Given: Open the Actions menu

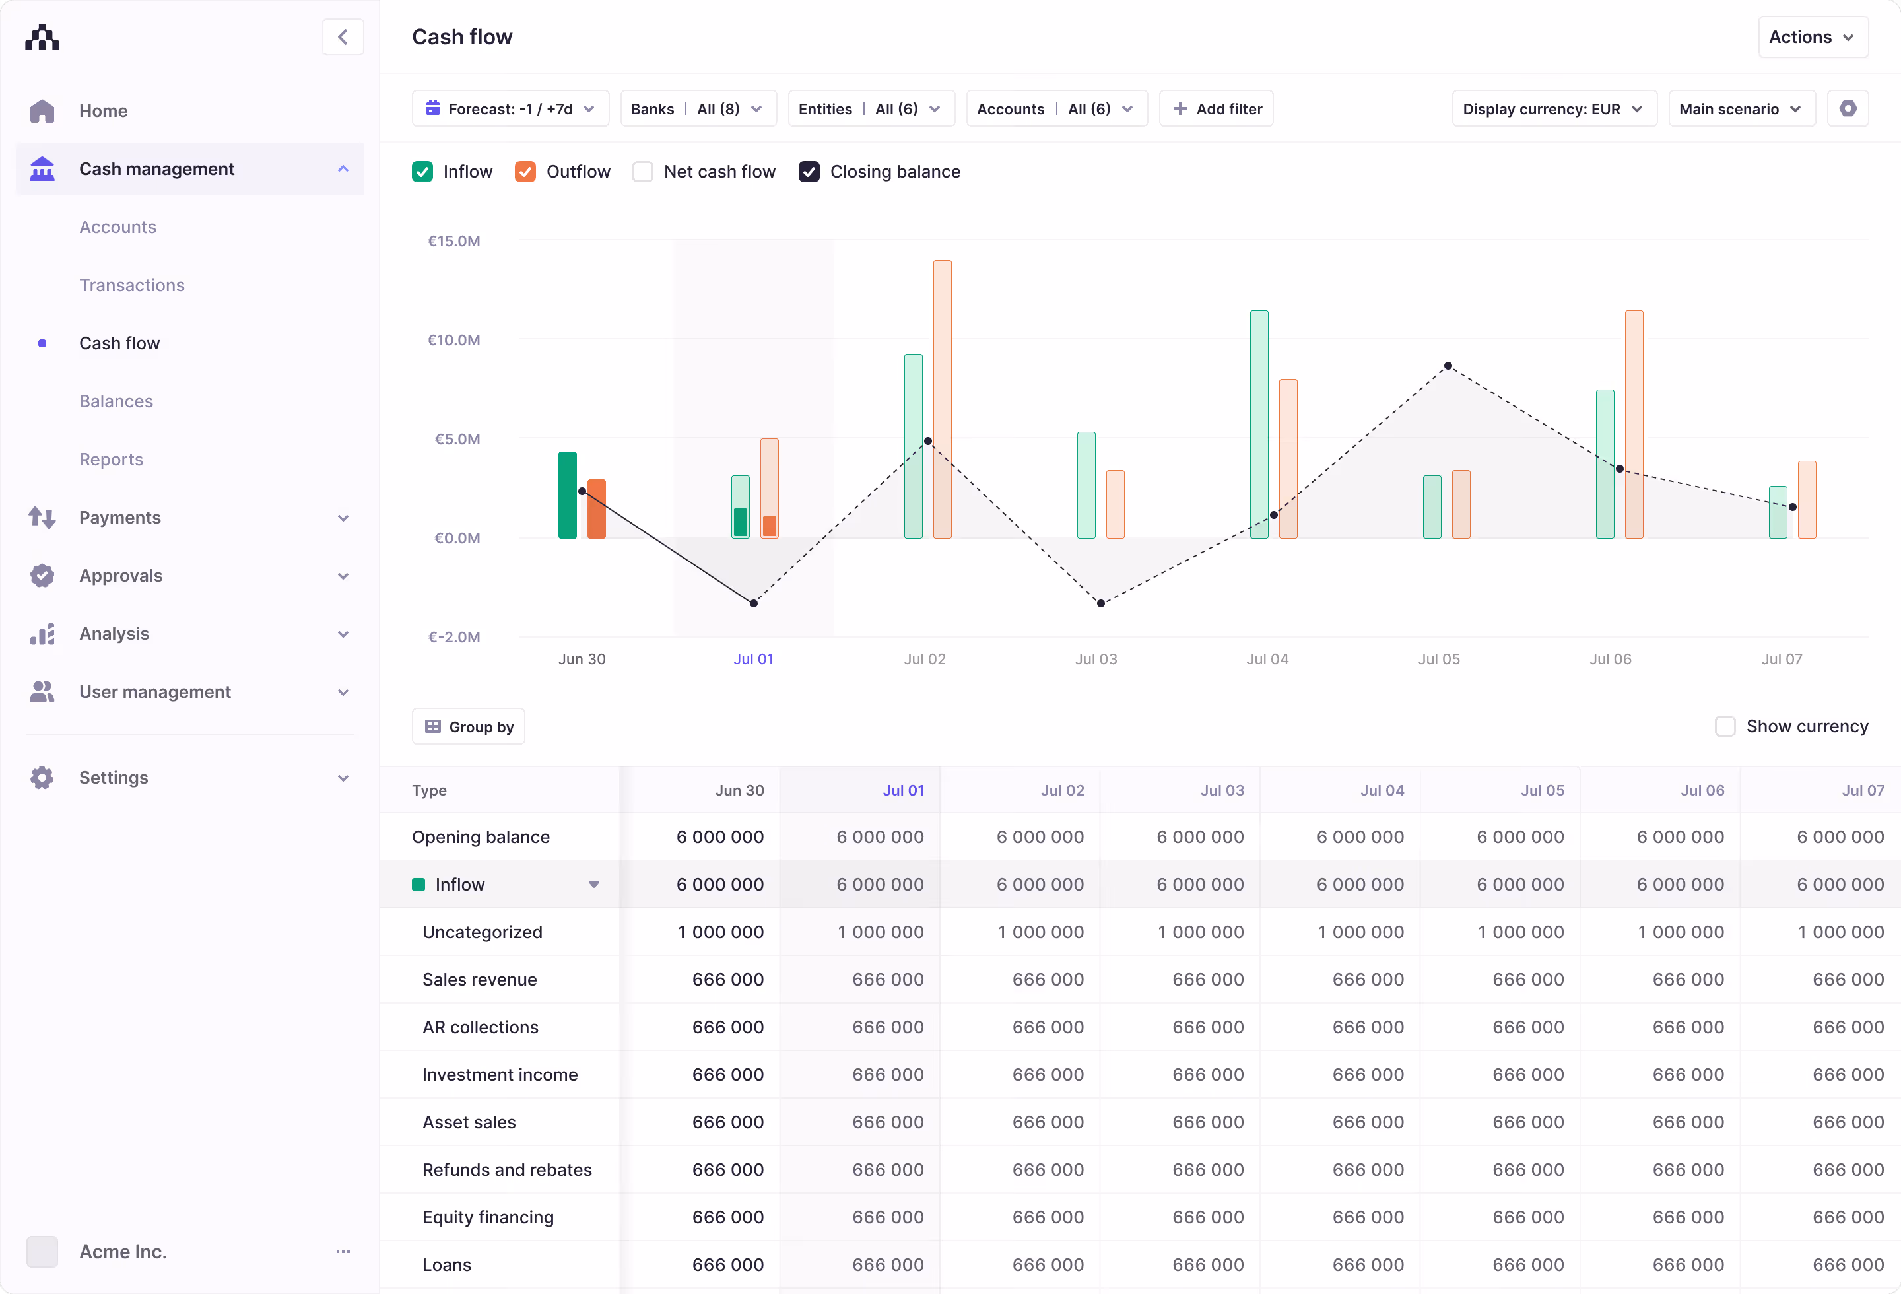Looking at the screenshot, I should pos(1813,37).
